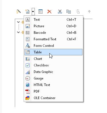Choose Barcode from the insert menu
This screenshot has width=107, height=113.
pyautogui.click(x=53, y=33)
